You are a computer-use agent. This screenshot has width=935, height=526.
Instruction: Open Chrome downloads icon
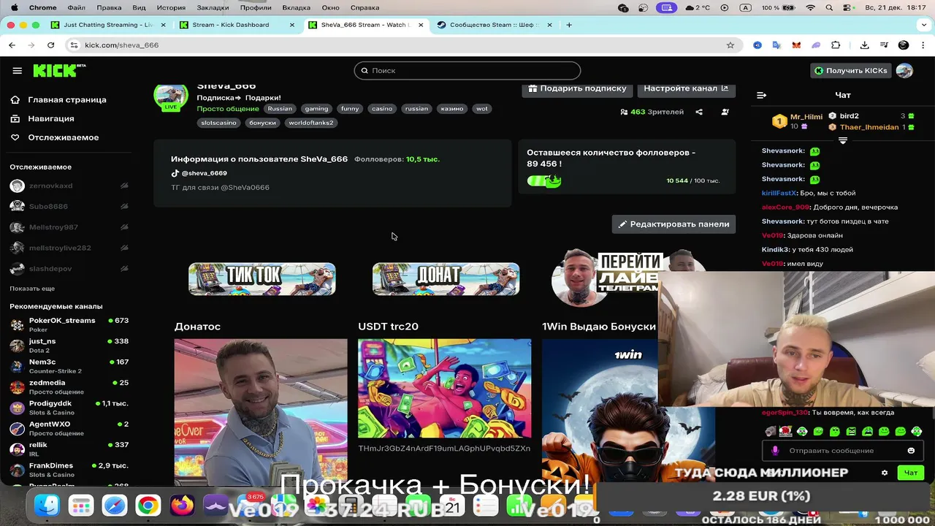pos(864,45)
